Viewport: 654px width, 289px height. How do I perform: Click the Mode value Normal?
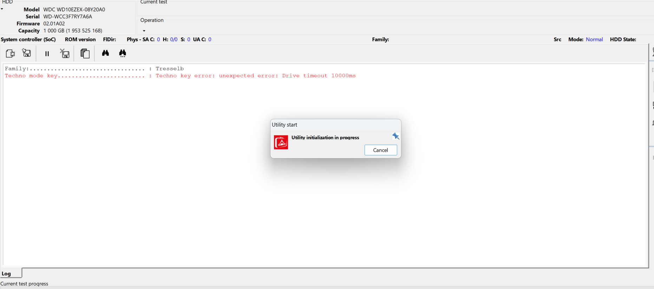pyautogui.click(x=594, y=39)
